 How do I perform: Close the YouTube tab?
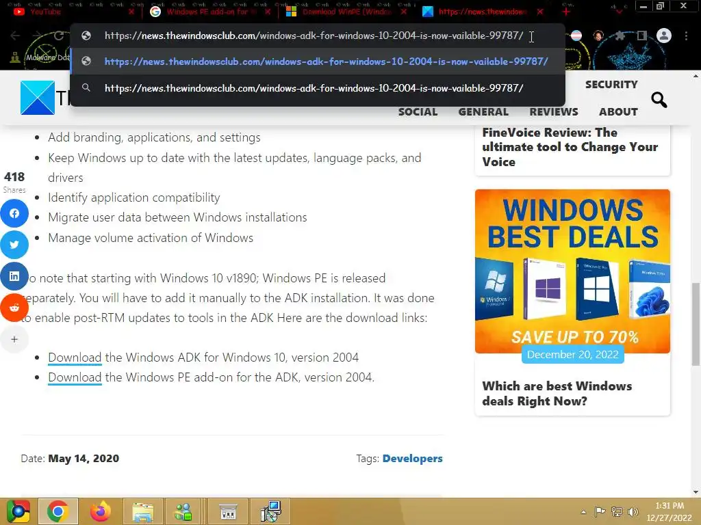click(x=131, y=12)
